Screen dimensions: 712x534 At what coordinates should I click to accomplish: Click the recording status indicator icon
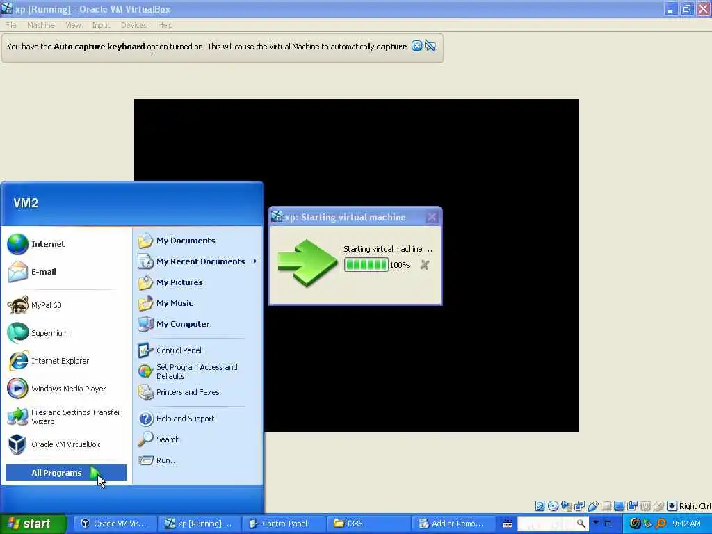[x=632, y=506]
